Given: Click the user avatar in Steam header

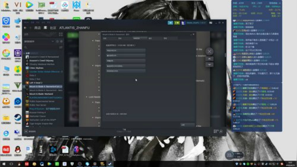Looking at the screenshot, I should point(183,23).
